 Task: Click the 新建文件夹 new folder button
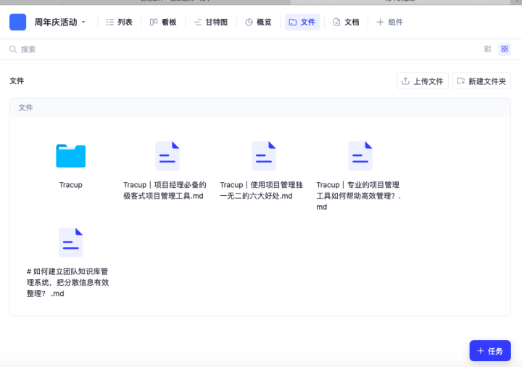point(481,81)
